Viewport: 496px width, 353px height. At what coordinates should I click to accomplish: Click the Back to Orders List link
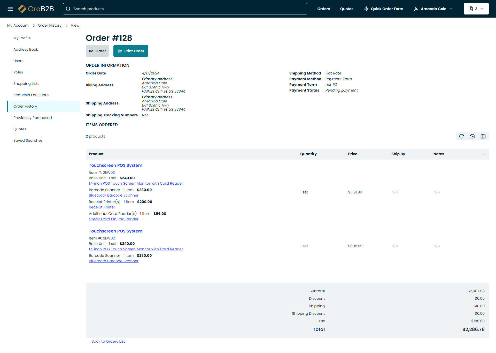click(x=108, y=341)
